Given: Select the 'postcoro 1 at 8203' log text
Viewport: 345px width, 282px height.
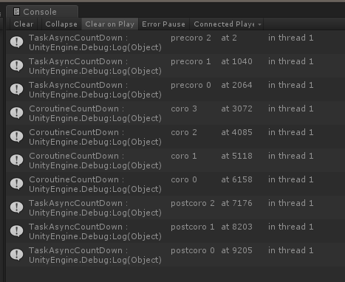Looking at the screenshot, I should 211,227.
